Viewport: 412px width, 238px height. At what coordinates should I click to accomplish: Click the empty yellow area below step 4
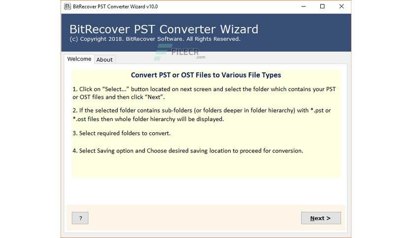pos(206,166)
